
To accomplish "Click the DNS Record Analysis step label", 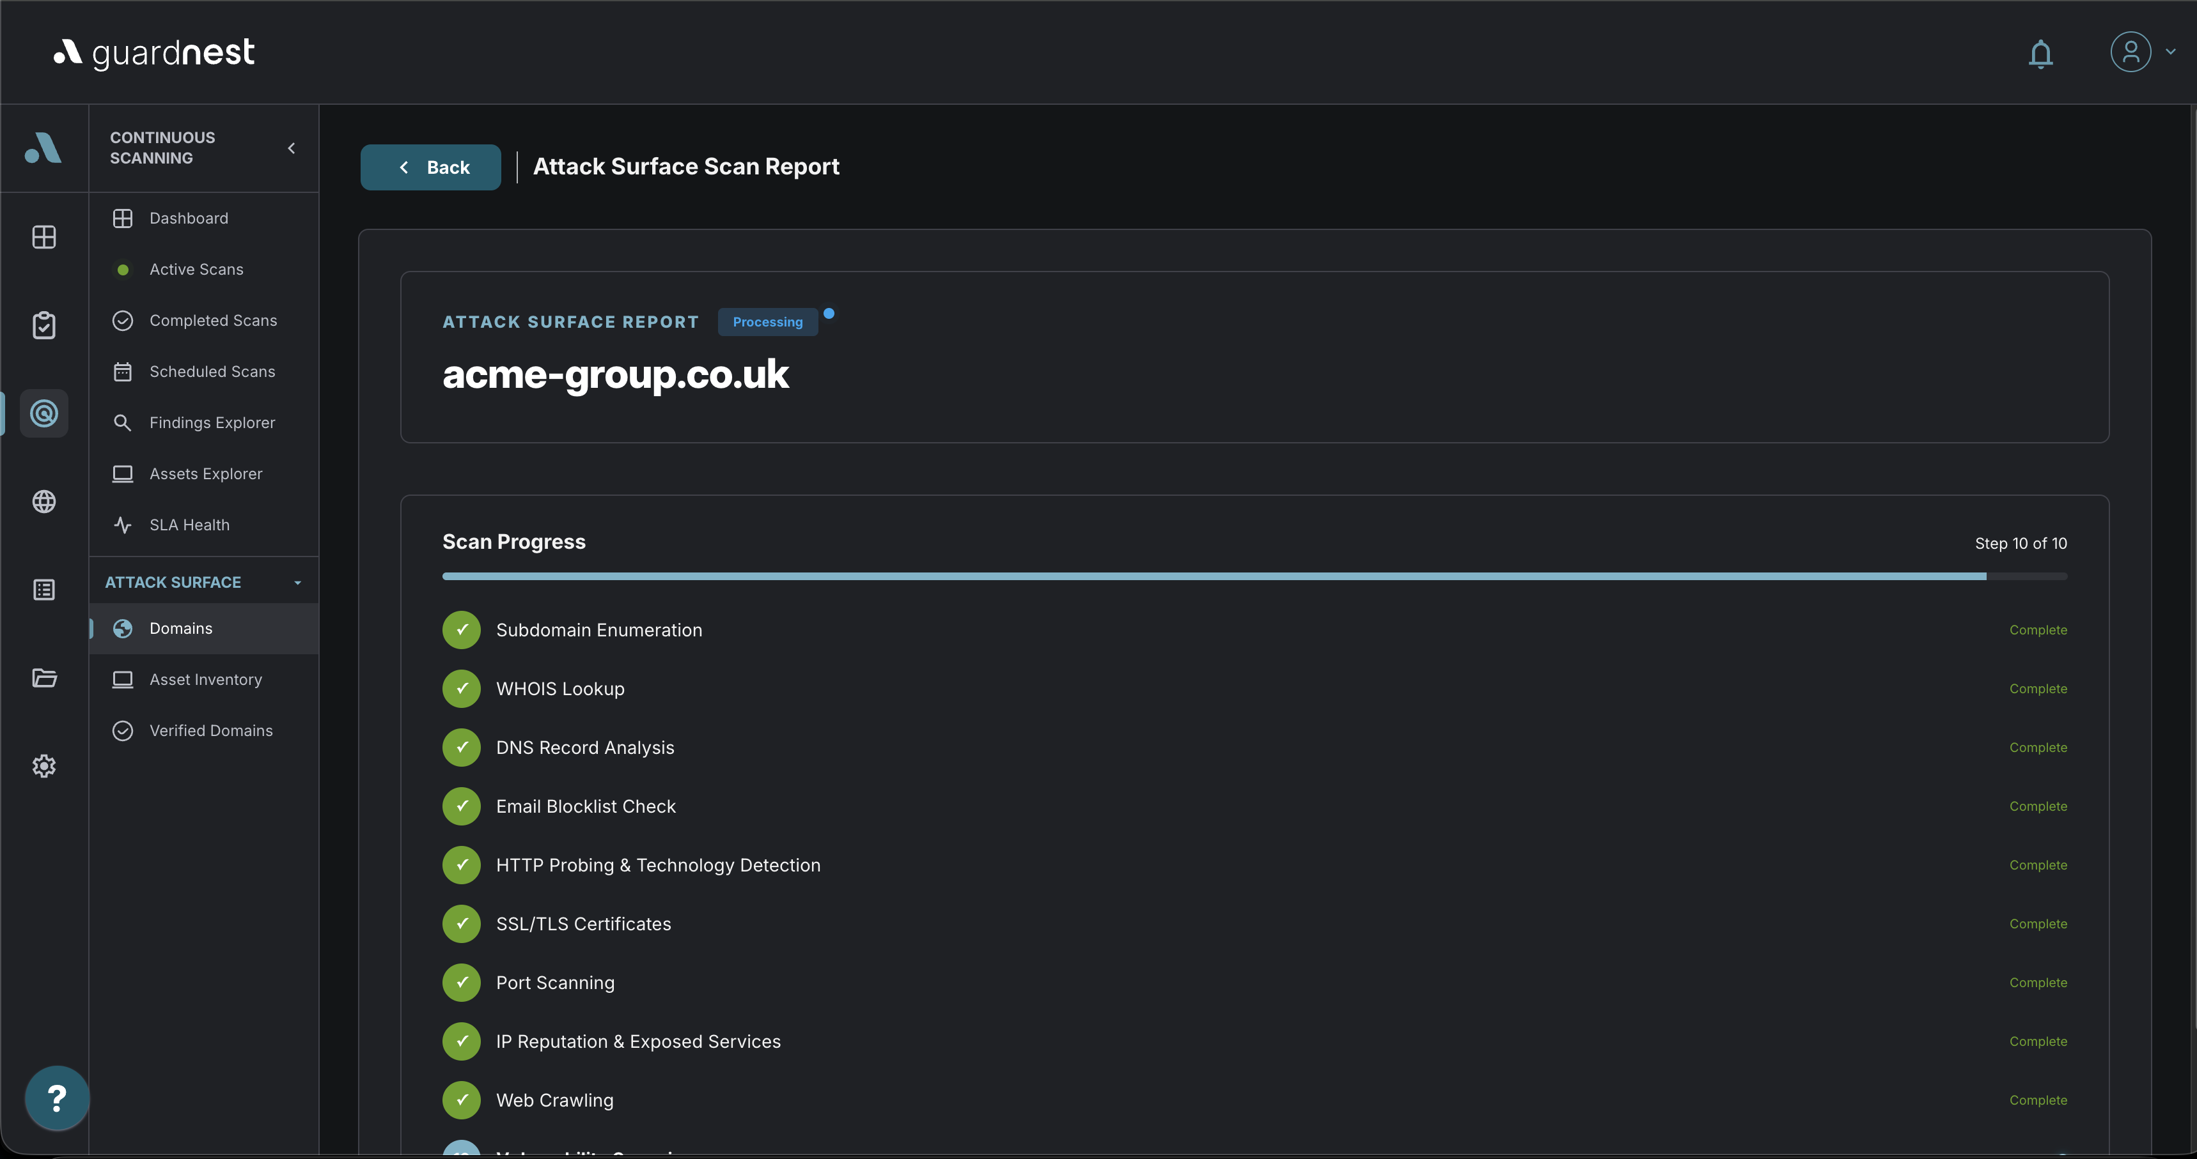I will [x=585, y=748].
